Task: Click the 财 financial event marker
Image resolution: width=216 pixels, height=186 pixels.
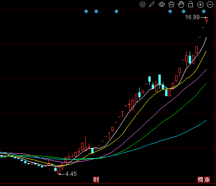Action: [x=96, y=180]
